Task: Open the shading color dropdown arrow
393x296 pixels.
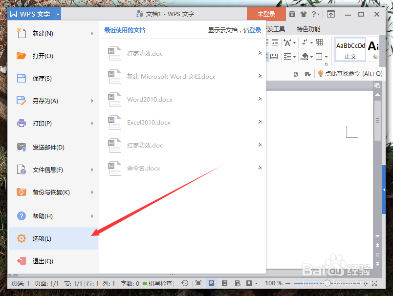Action: tap(311, 57)
